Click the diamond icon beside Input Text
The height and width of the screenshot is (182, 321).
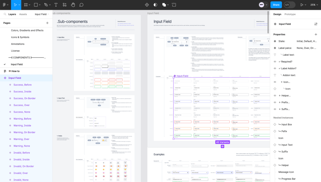click(275, 145)
